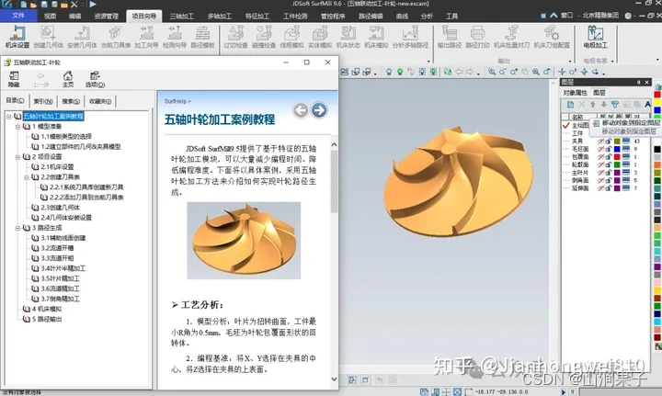Toggle visibility of 夹具 layer

(x=600, y=141)
